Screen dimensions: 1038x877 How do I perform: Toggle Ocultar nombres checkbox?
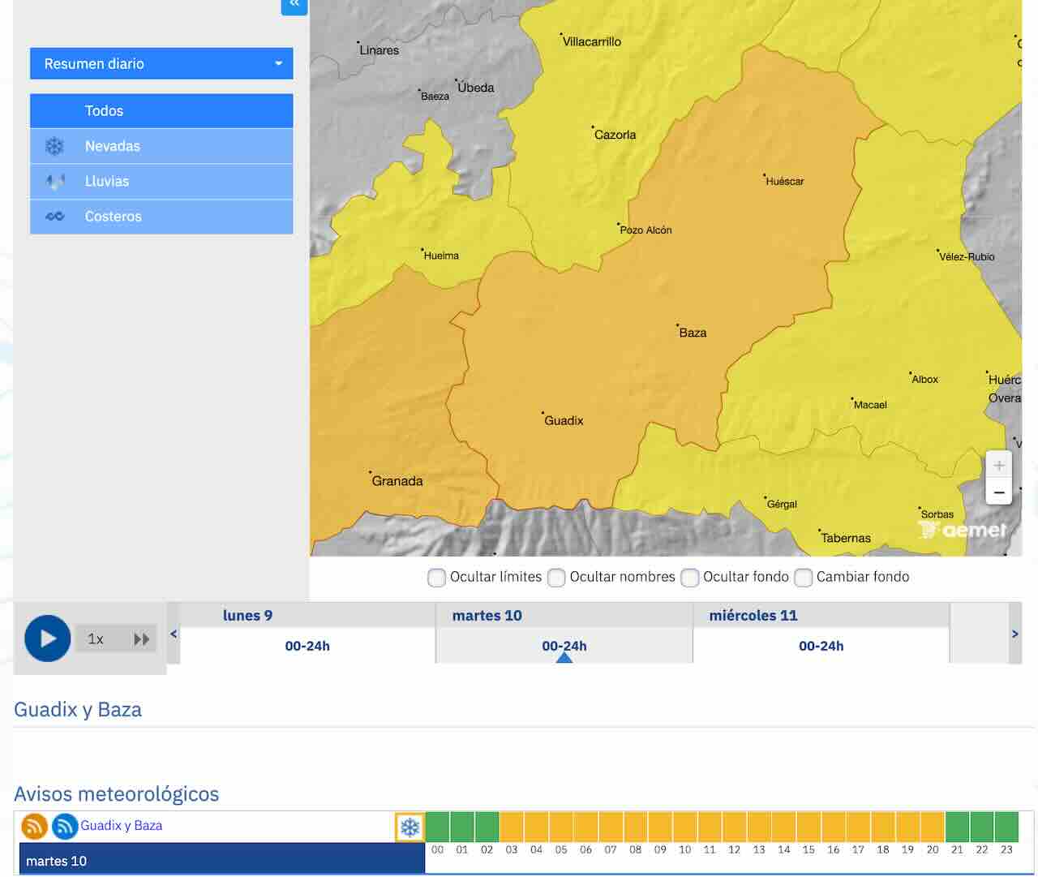coord(556,578)
